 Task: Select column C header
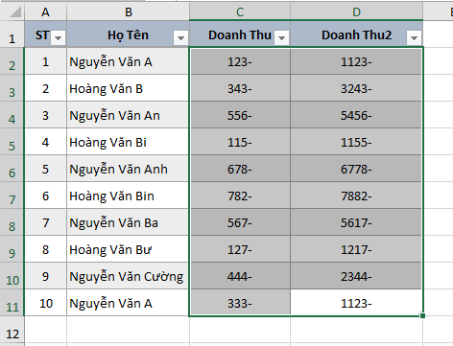pyautogui.click(x=240, y=12)
